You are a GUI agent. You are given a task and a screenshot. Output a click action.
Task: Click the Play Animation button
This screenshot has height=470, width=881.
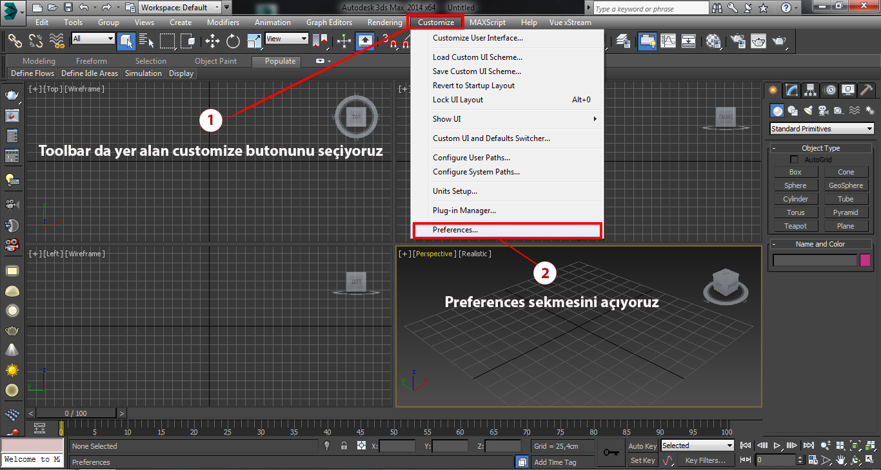tap(777, 446)
